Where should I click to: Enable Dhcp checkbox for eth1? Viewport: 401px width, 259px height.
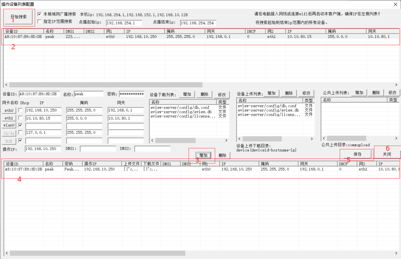20,118
